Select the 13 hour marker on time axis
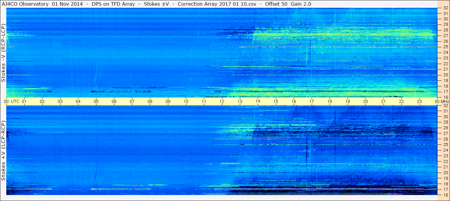This screenshot has height=201, width=450. 240,101
